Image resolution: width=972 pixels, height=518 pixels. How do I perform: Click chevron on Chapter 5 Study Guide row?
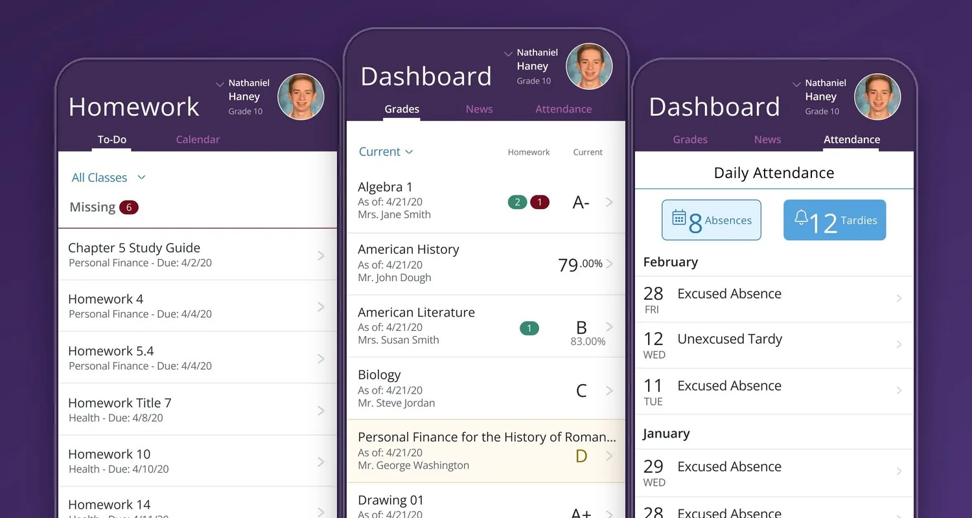321,255
